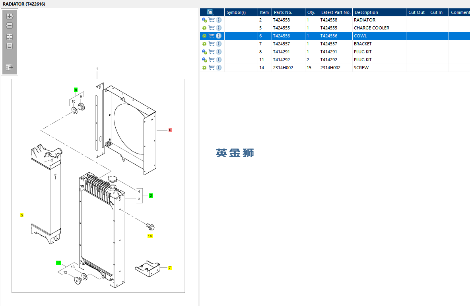
Task: Add COWL T424556 to cart
Action: tap(212, 36)
